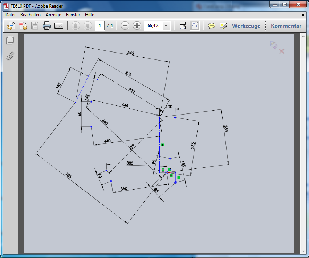This screenshot has height=258, width=309.
Task: Click the zoom out minus button
Action: [x=125, y=26]
